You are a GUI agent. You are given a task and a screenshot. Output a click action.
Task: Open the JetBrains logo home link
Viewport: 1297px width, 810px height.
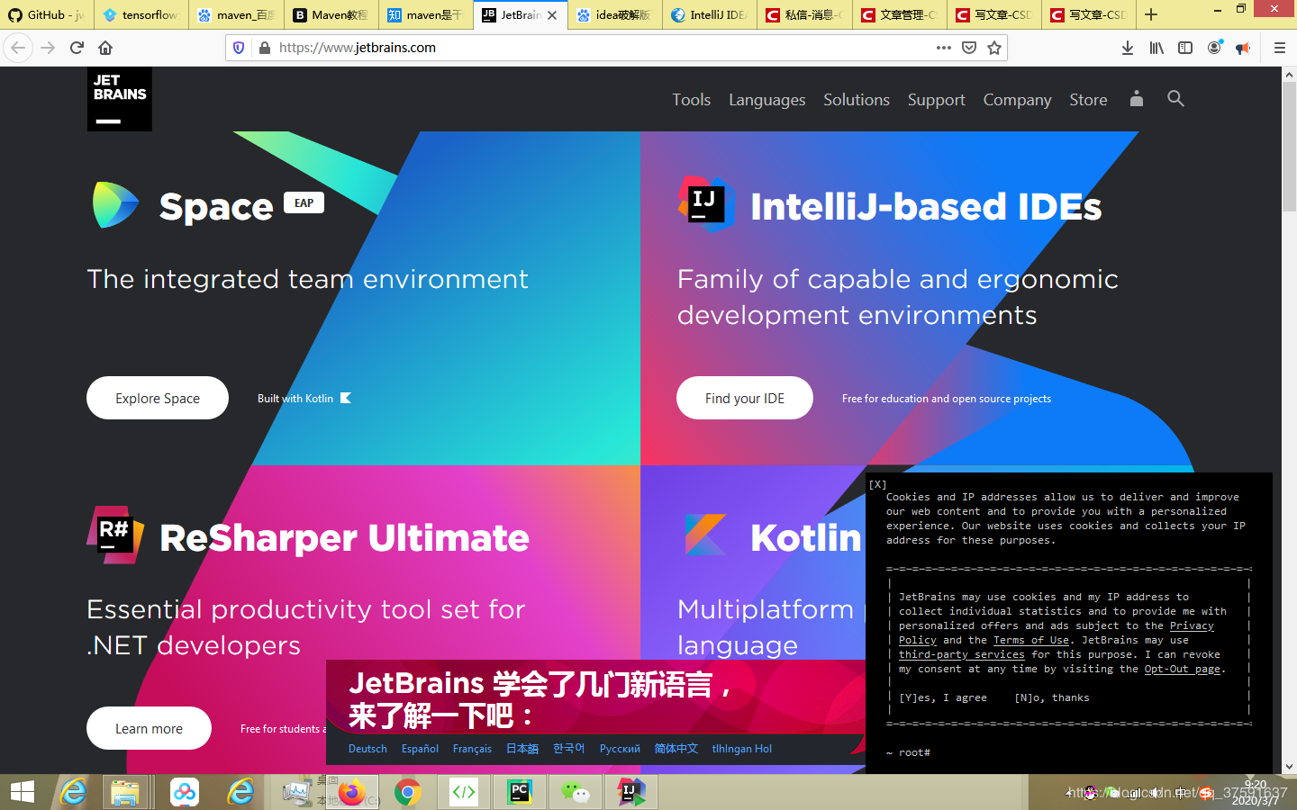coord(120,99)
